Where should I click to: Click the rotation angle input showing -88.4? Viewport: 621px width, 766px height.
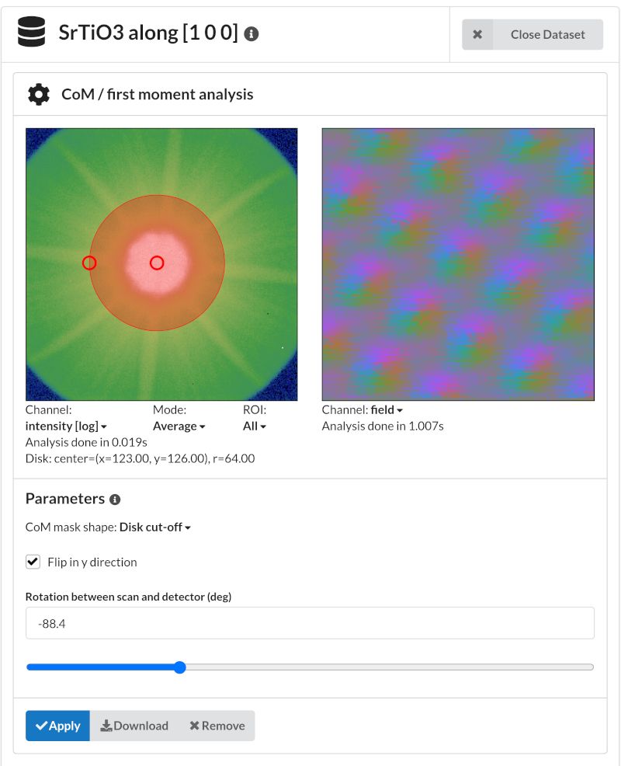pos(310,622)
